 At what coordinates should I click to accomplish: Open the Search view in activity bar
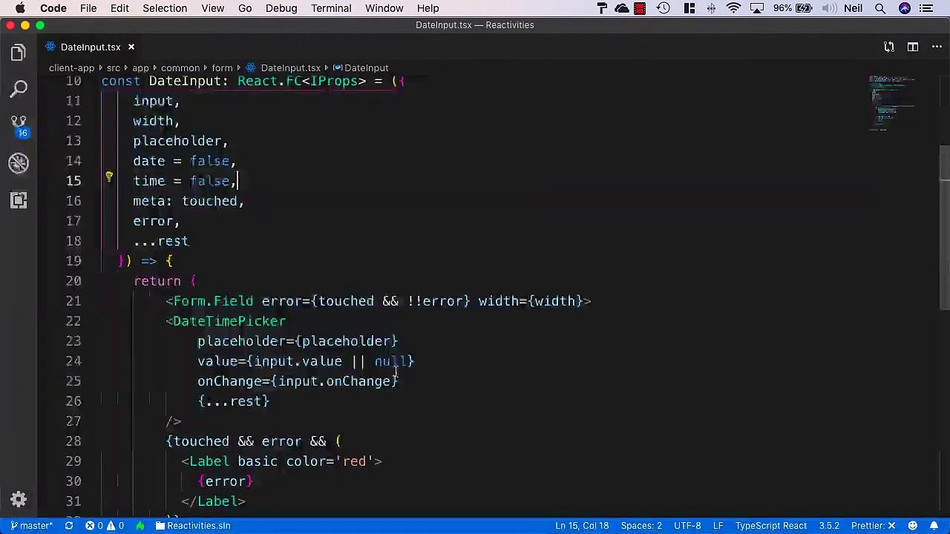click(x=19, y=89)
